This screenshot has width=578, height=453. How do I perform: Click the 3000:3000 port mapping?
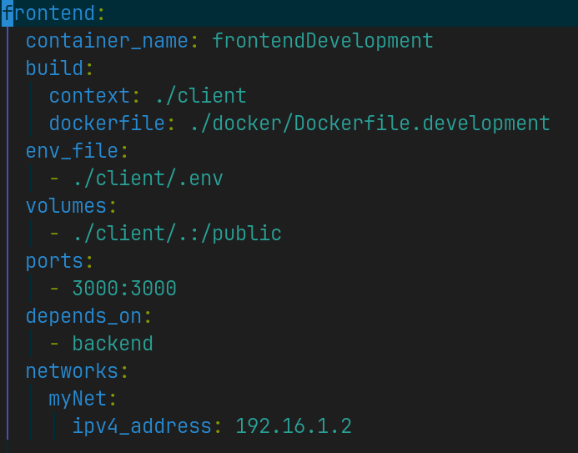coord(124,289)
